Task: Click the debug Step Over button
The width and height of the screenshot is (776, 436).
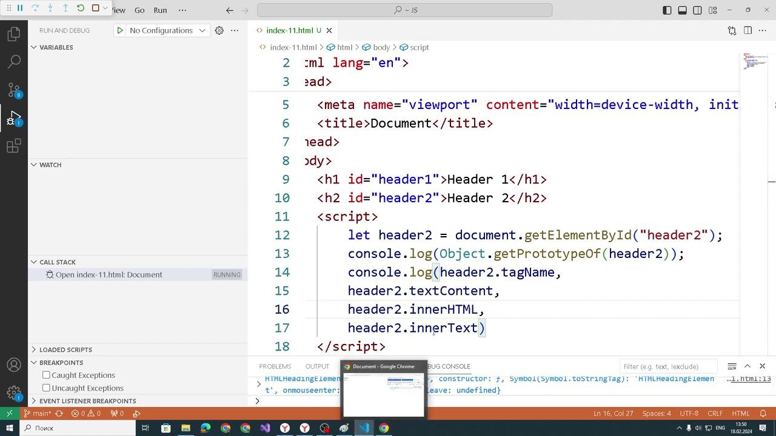Action: (35, 8)
